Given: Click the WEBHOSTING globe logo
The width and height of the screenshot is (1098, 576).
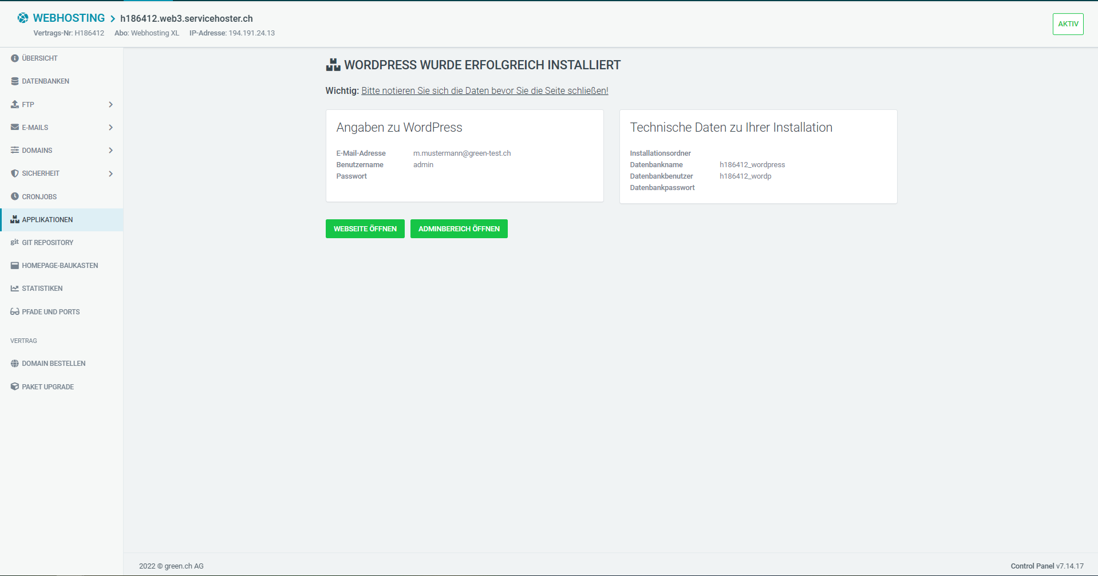Looking at the screenshot, I should pos(22,17).
